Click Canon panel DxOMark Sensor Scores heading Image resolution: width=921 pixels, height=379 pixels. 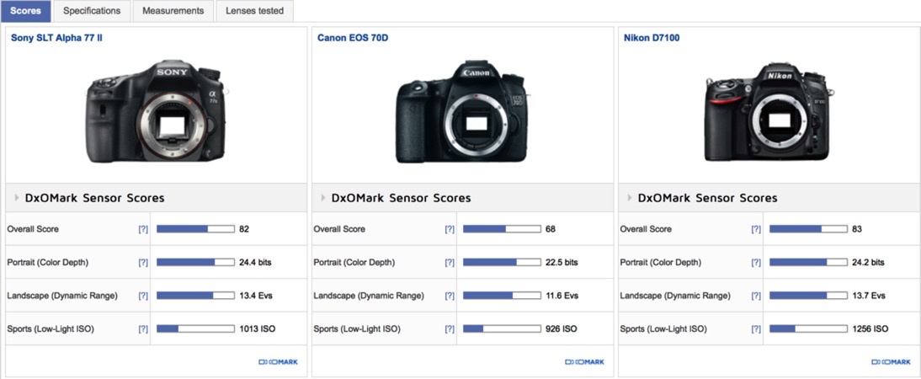coord(402,198)
